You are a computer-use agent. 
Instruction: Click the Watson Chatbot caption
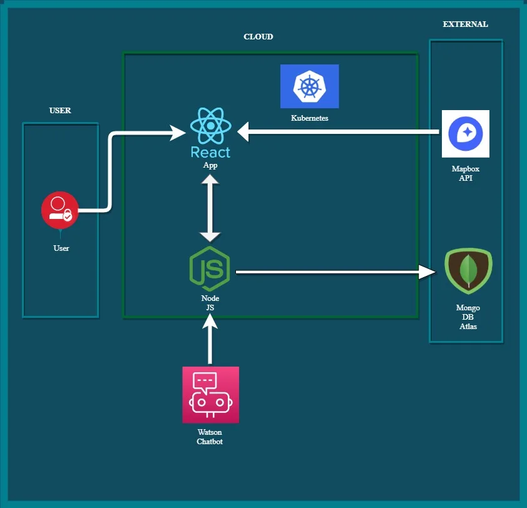point(210,437)
